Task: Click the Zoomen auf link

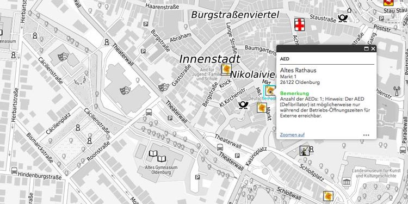Action: (x=292, y=135)
